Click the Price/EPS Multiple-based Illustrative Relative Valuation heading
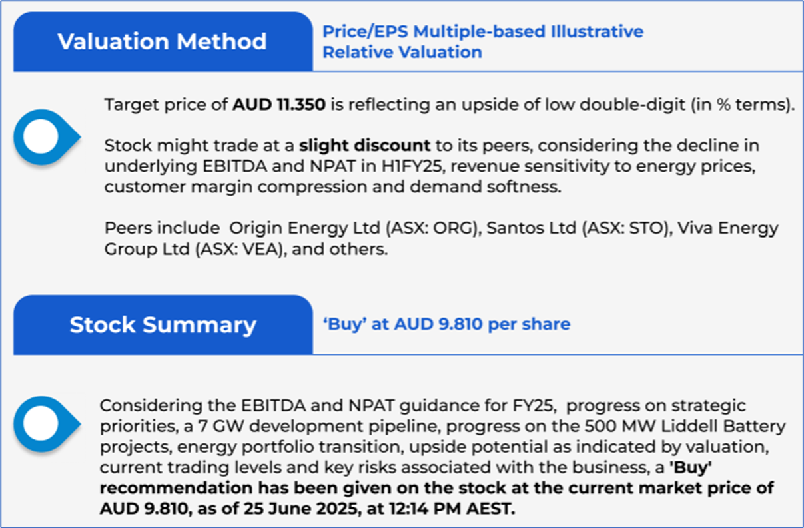Image resolution: width=804 pixels, height=528 pixels. pos(482,41)
